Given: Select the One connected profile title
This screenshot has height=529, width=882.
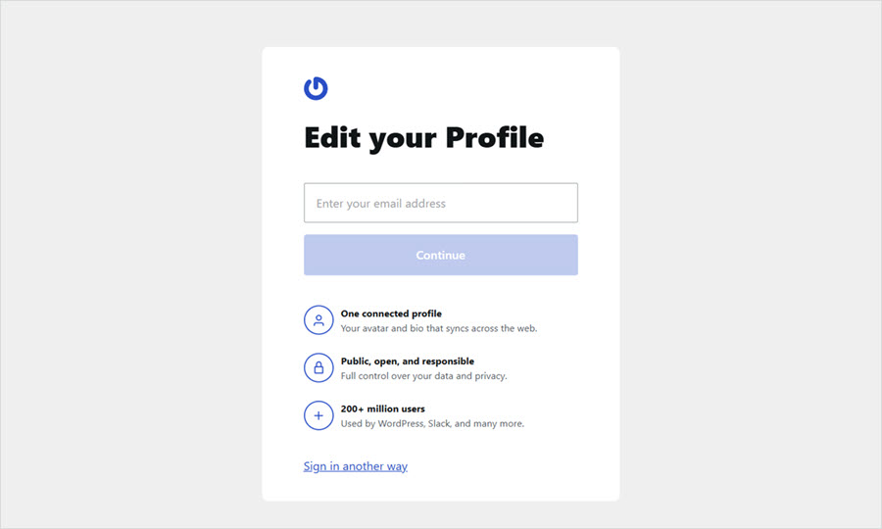Looking at the screenshot, I should [x=391, y=313].
